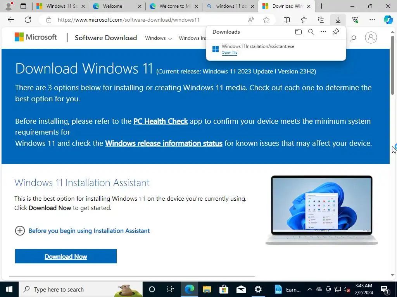Viewport: 397px width, 297px height.
Task: Click the muted volume tray icon
Action: tap(347, 289)
